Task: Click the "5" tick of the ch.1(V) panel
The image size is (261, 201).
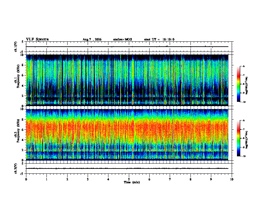Action: [x=22, y=42]
